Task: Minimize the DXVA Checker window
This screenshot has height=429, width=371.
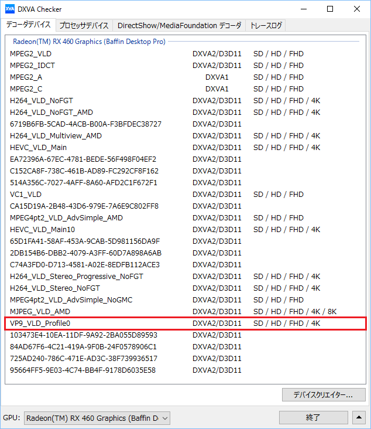Action: click(x=304, y=9)
